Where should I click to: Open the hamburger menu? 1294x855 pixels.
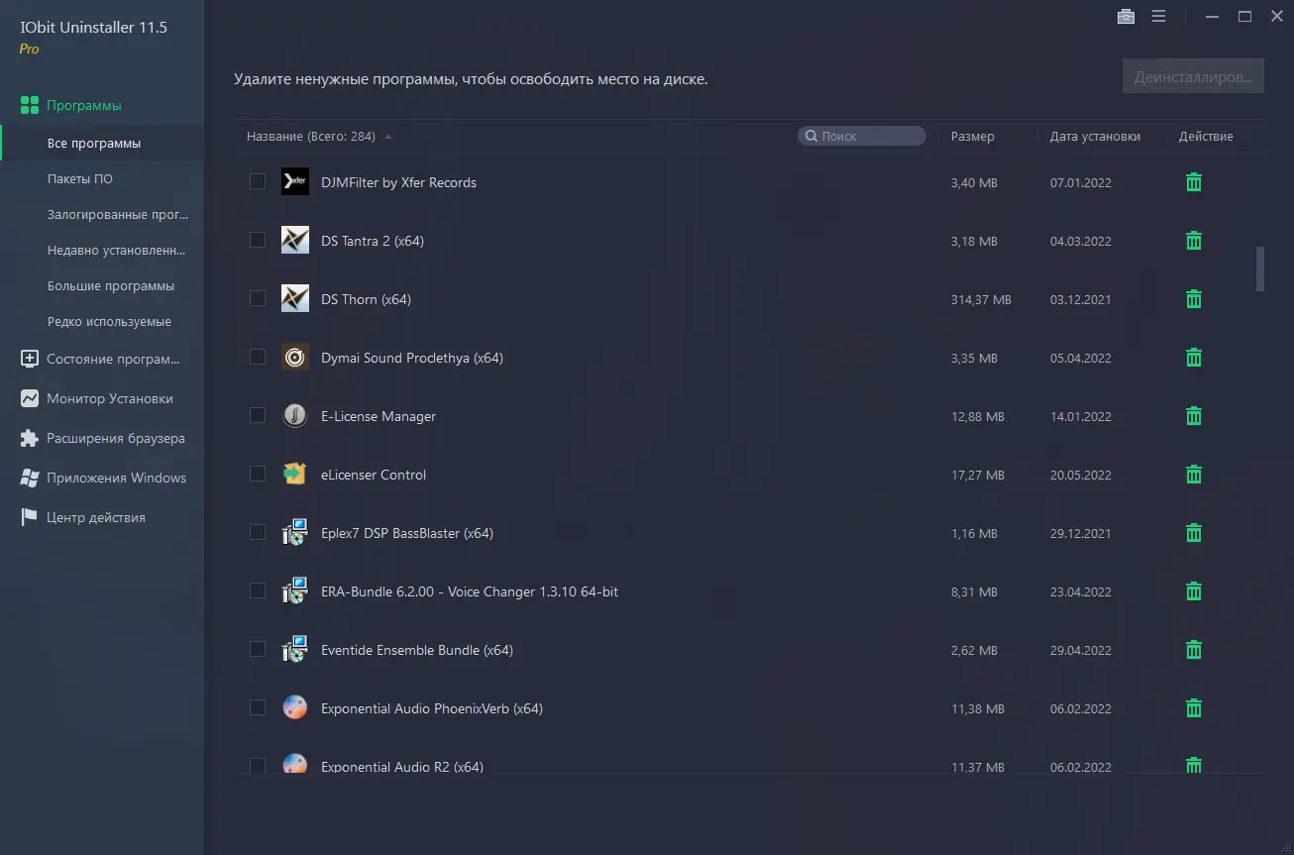(1158, 17)
